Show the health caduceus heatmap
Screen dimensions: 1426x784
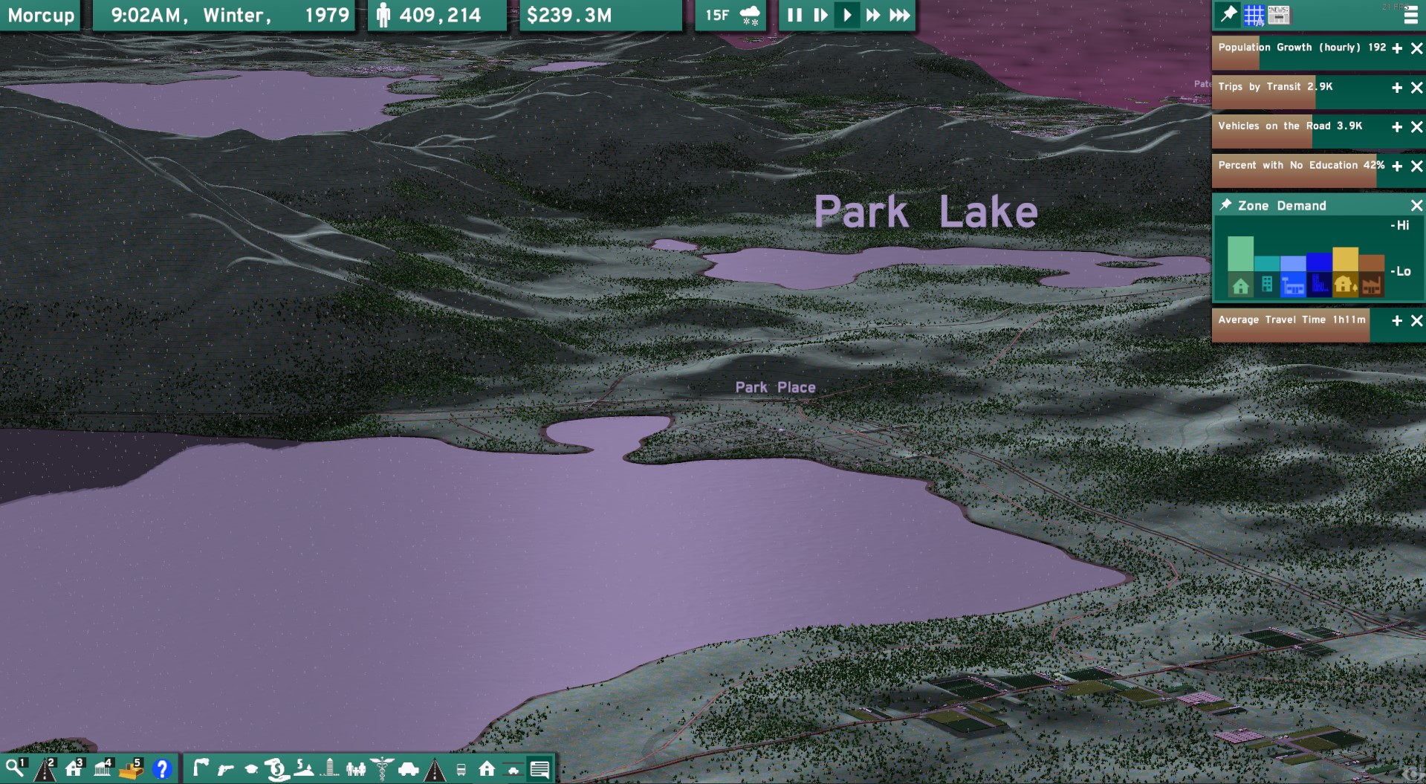tap(382, 768)
